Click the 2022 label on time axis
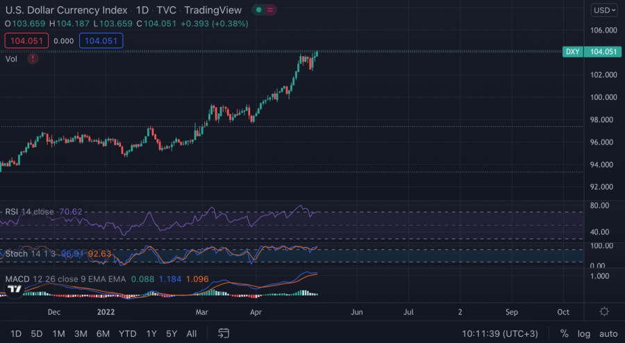Viewport: 625px width, 343px height. 106,312
